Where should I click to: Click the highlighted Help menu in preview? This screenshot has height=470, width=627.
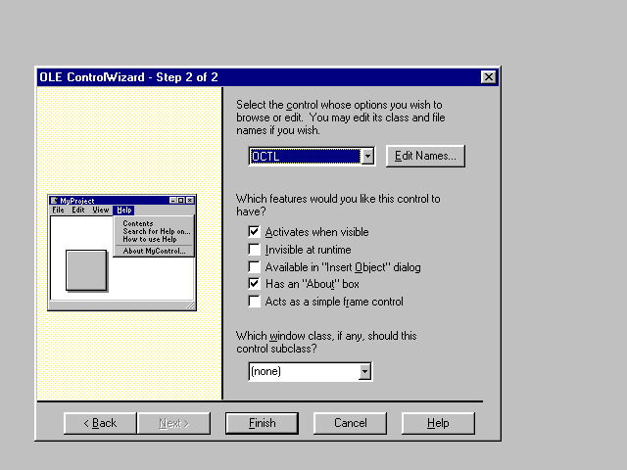(123, 211)
